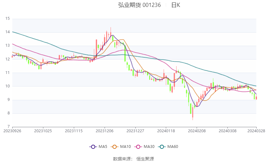
Task: Click the chart title 弘业期货 001236
Action: click(139, 5)
